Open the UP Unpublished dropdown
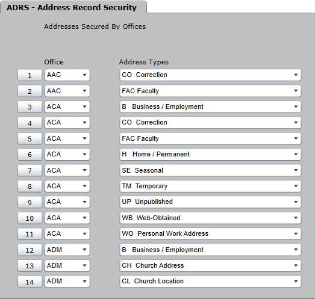 click(x=210, y=202)
